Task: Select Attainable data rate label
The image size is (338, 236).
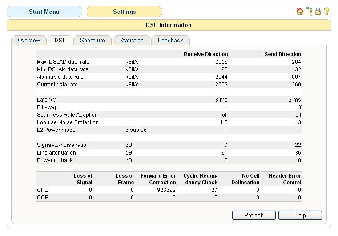Action: (60, 77)
